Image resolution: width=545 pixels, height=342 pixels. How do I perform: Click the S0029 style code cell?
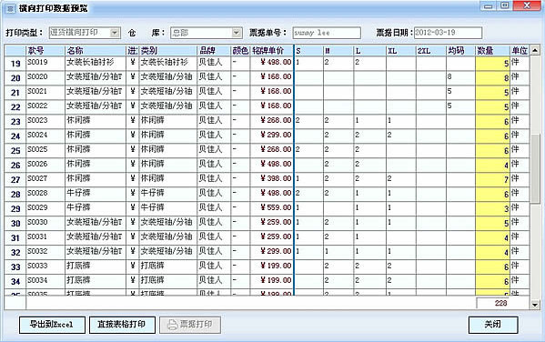[45, 208]
